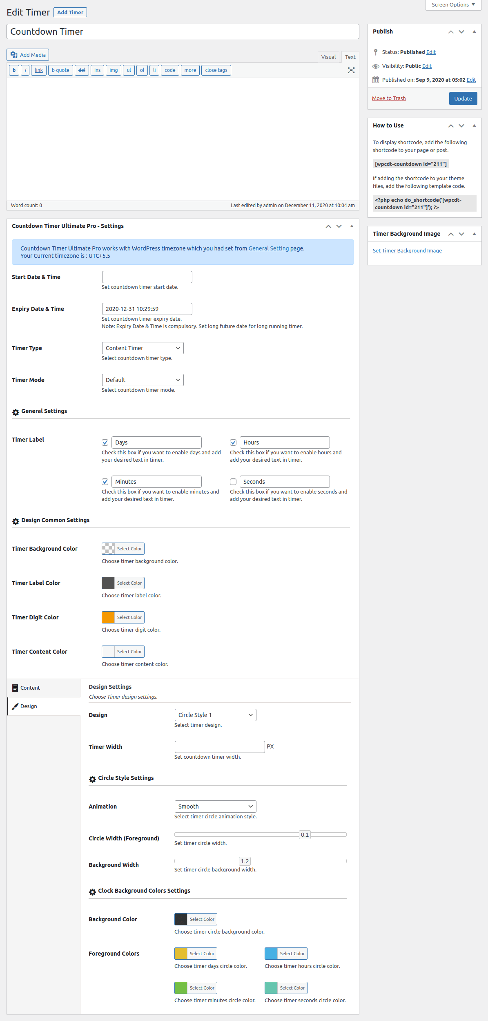Open the Content settings tab
Screen dimensions: 488x1021
tap(44, 688)
